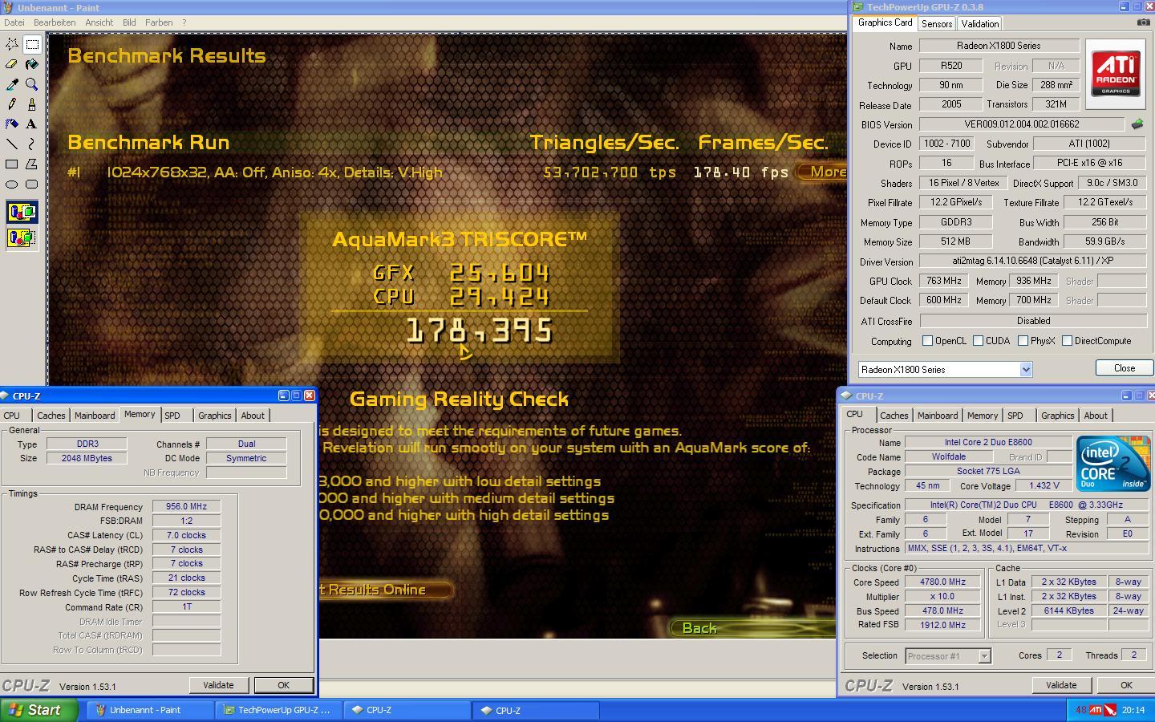Choose the Fill With Color bucket tool
Viewport: 1155px width, 722px height.
(32, 64)
